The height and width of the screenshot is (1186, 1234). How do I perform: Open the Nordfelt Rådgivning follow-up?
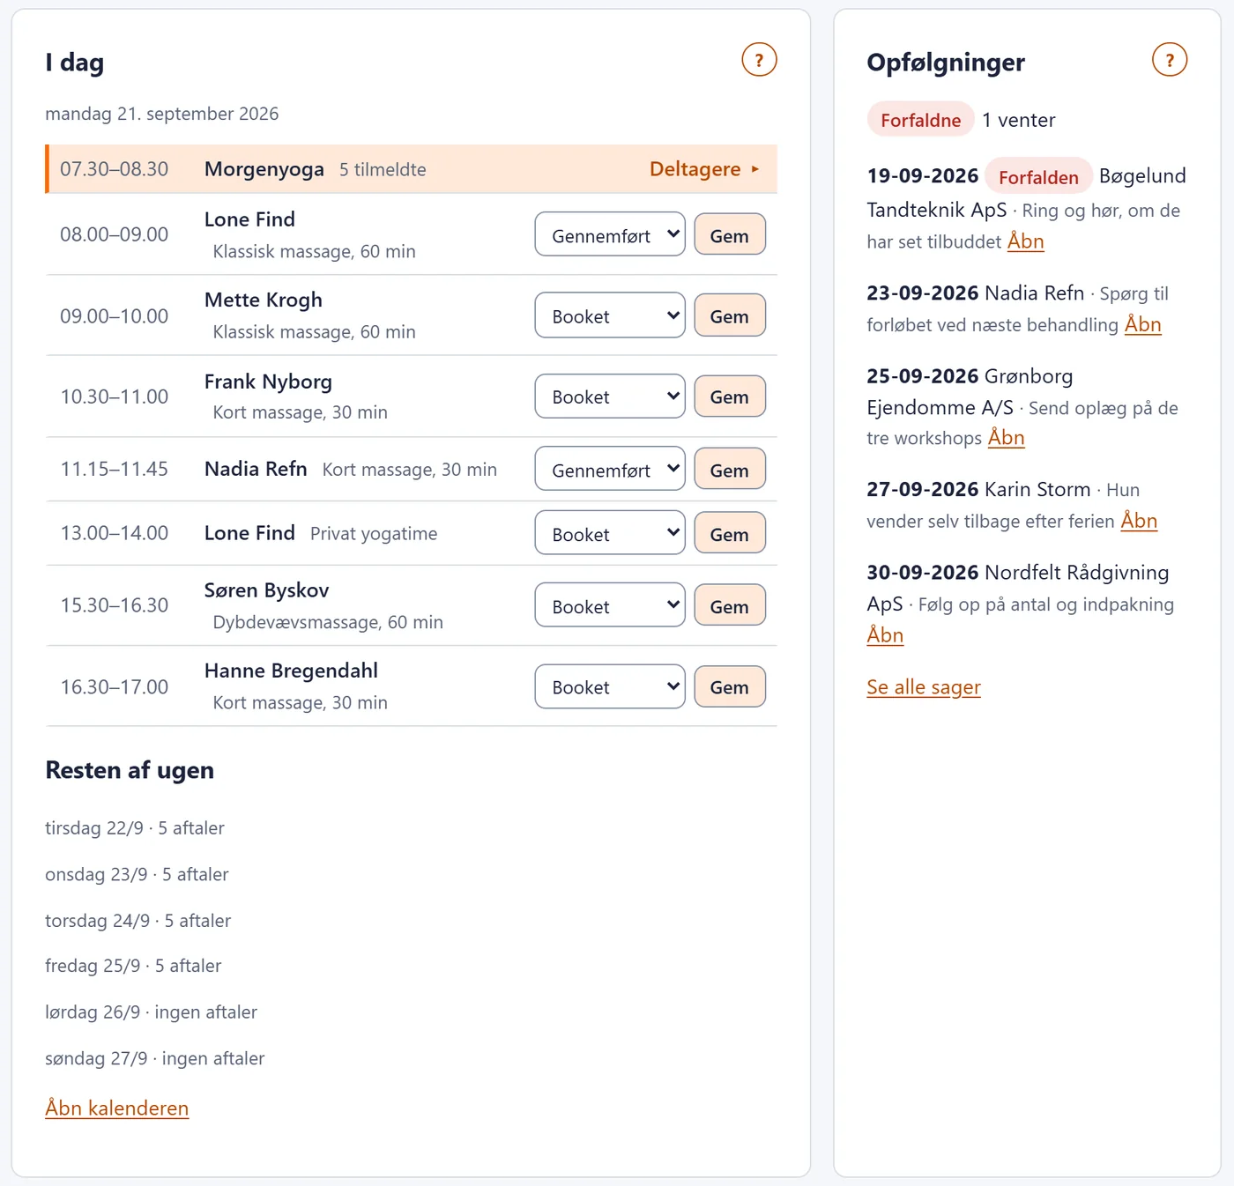pos(885,635)
